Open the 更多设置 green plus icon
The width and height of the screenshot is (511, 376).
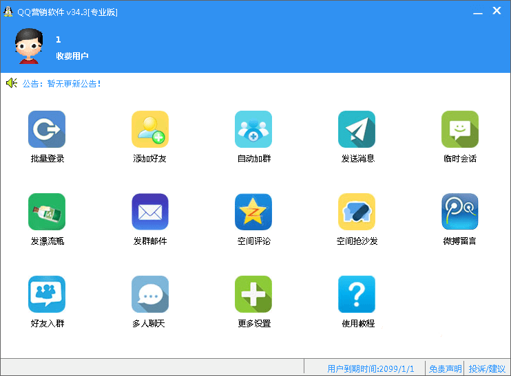tap(253, 294)
